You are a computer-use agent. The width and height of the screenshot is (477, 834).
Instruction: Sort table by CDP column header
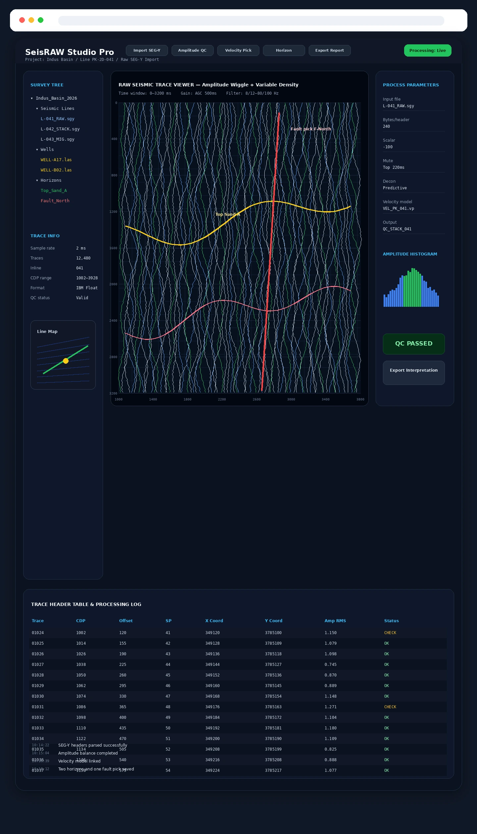pos(81,621)
